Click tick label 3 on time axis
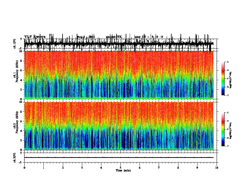244x188 pixels. [x=82, y=168]
